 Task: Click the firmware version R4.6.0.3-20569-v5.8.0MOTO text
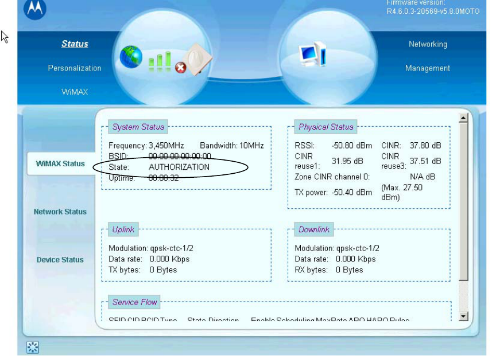click(433, 11)
